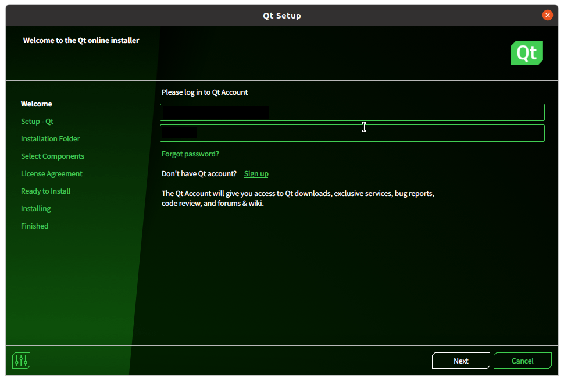Select the Installation Folder step

click(51, 139)
